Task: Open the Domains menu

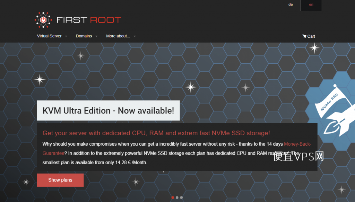Action: click(x=84, y=36)
